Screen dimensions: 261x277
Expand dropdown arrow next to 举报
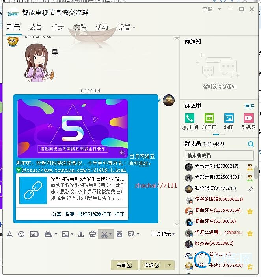[x=219, y=9]
